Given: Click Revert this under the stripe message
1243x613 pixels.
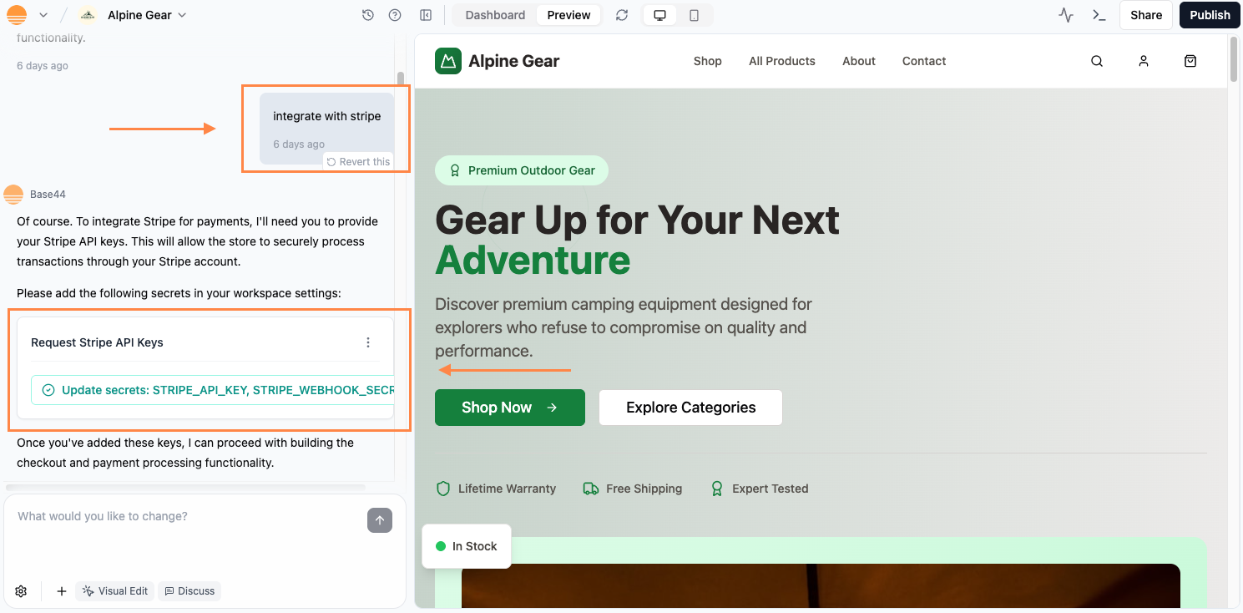Looking at the screenshot, I should (x=358, y=162).
